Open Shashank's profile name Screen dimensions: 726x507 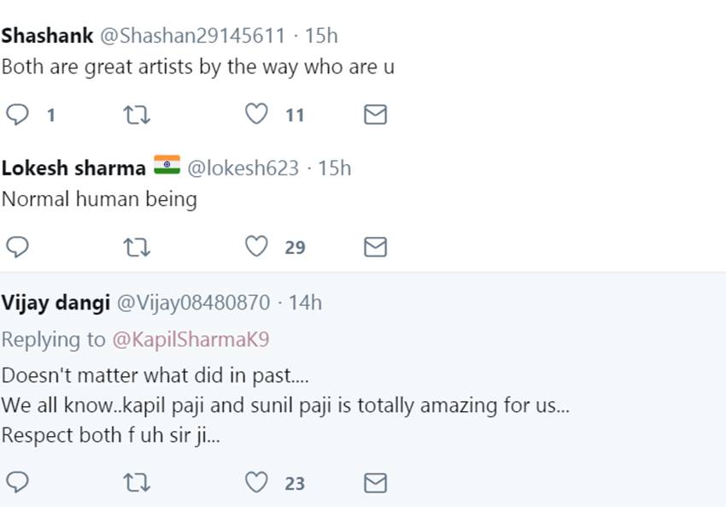click(x=47, y=36)
